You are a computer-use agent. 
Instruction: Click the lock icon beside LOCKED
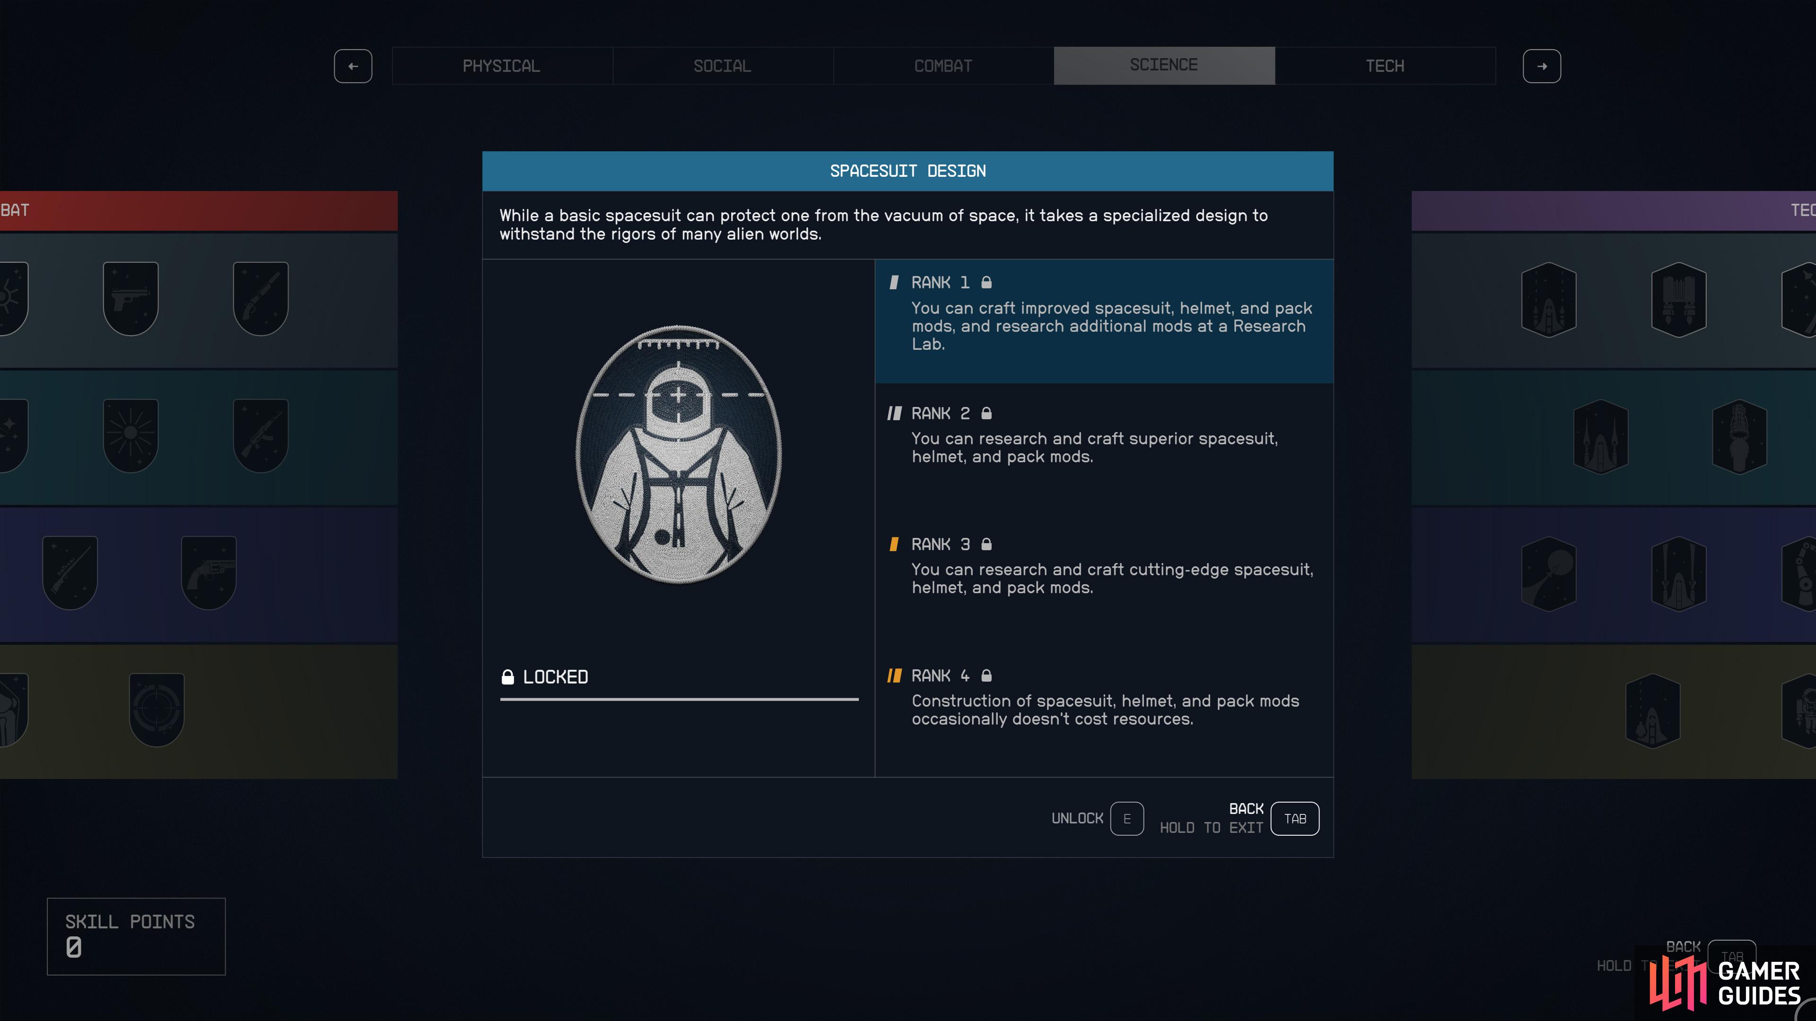[x=507, y=677]
